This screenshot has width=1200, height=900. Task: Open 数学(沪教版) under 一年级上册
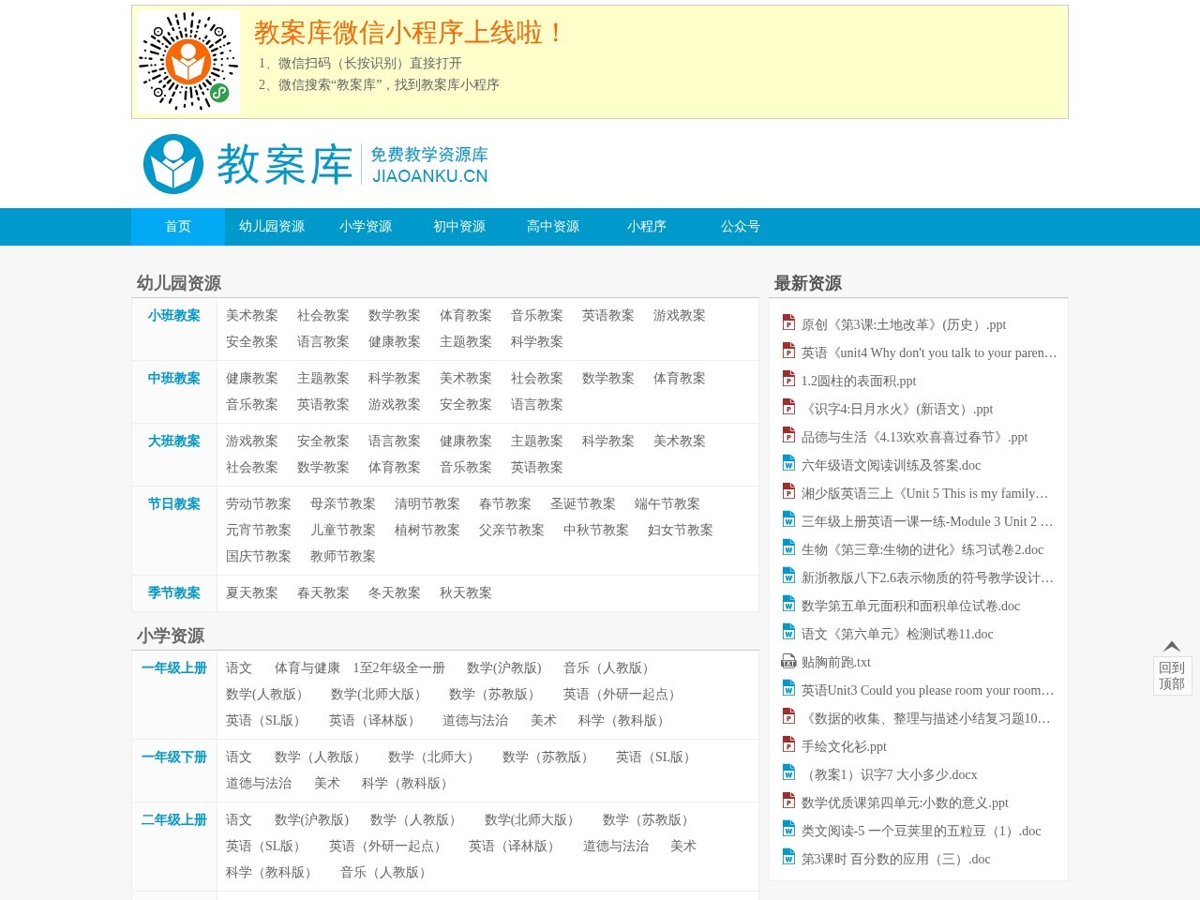click(x=504, y=668)
